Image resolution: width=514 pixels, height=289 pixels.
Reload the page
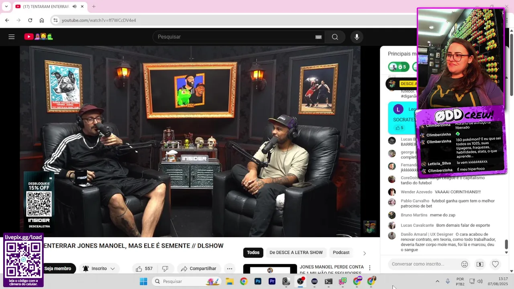[x=30, y=20]
